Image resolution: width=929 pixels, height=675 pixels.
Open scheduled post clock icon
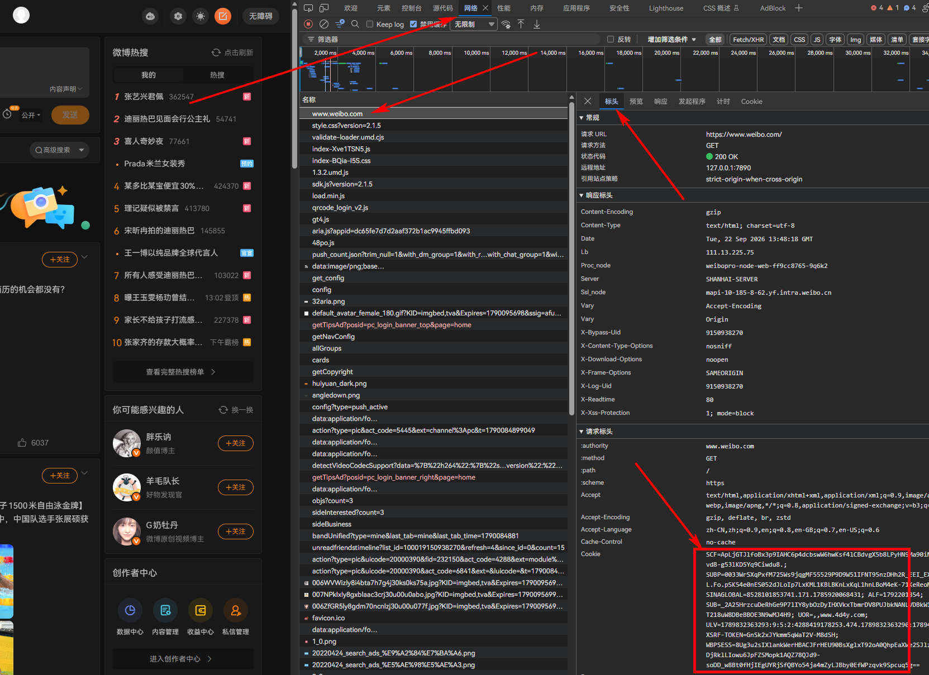7,114
